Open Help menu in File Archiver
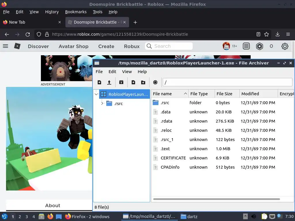Viewport: 295px width, 221px height. click(x=142, y=72)
